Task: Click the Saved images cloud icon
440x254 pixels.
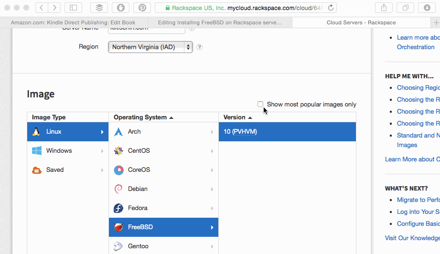Action: click(x=36, y=170)
